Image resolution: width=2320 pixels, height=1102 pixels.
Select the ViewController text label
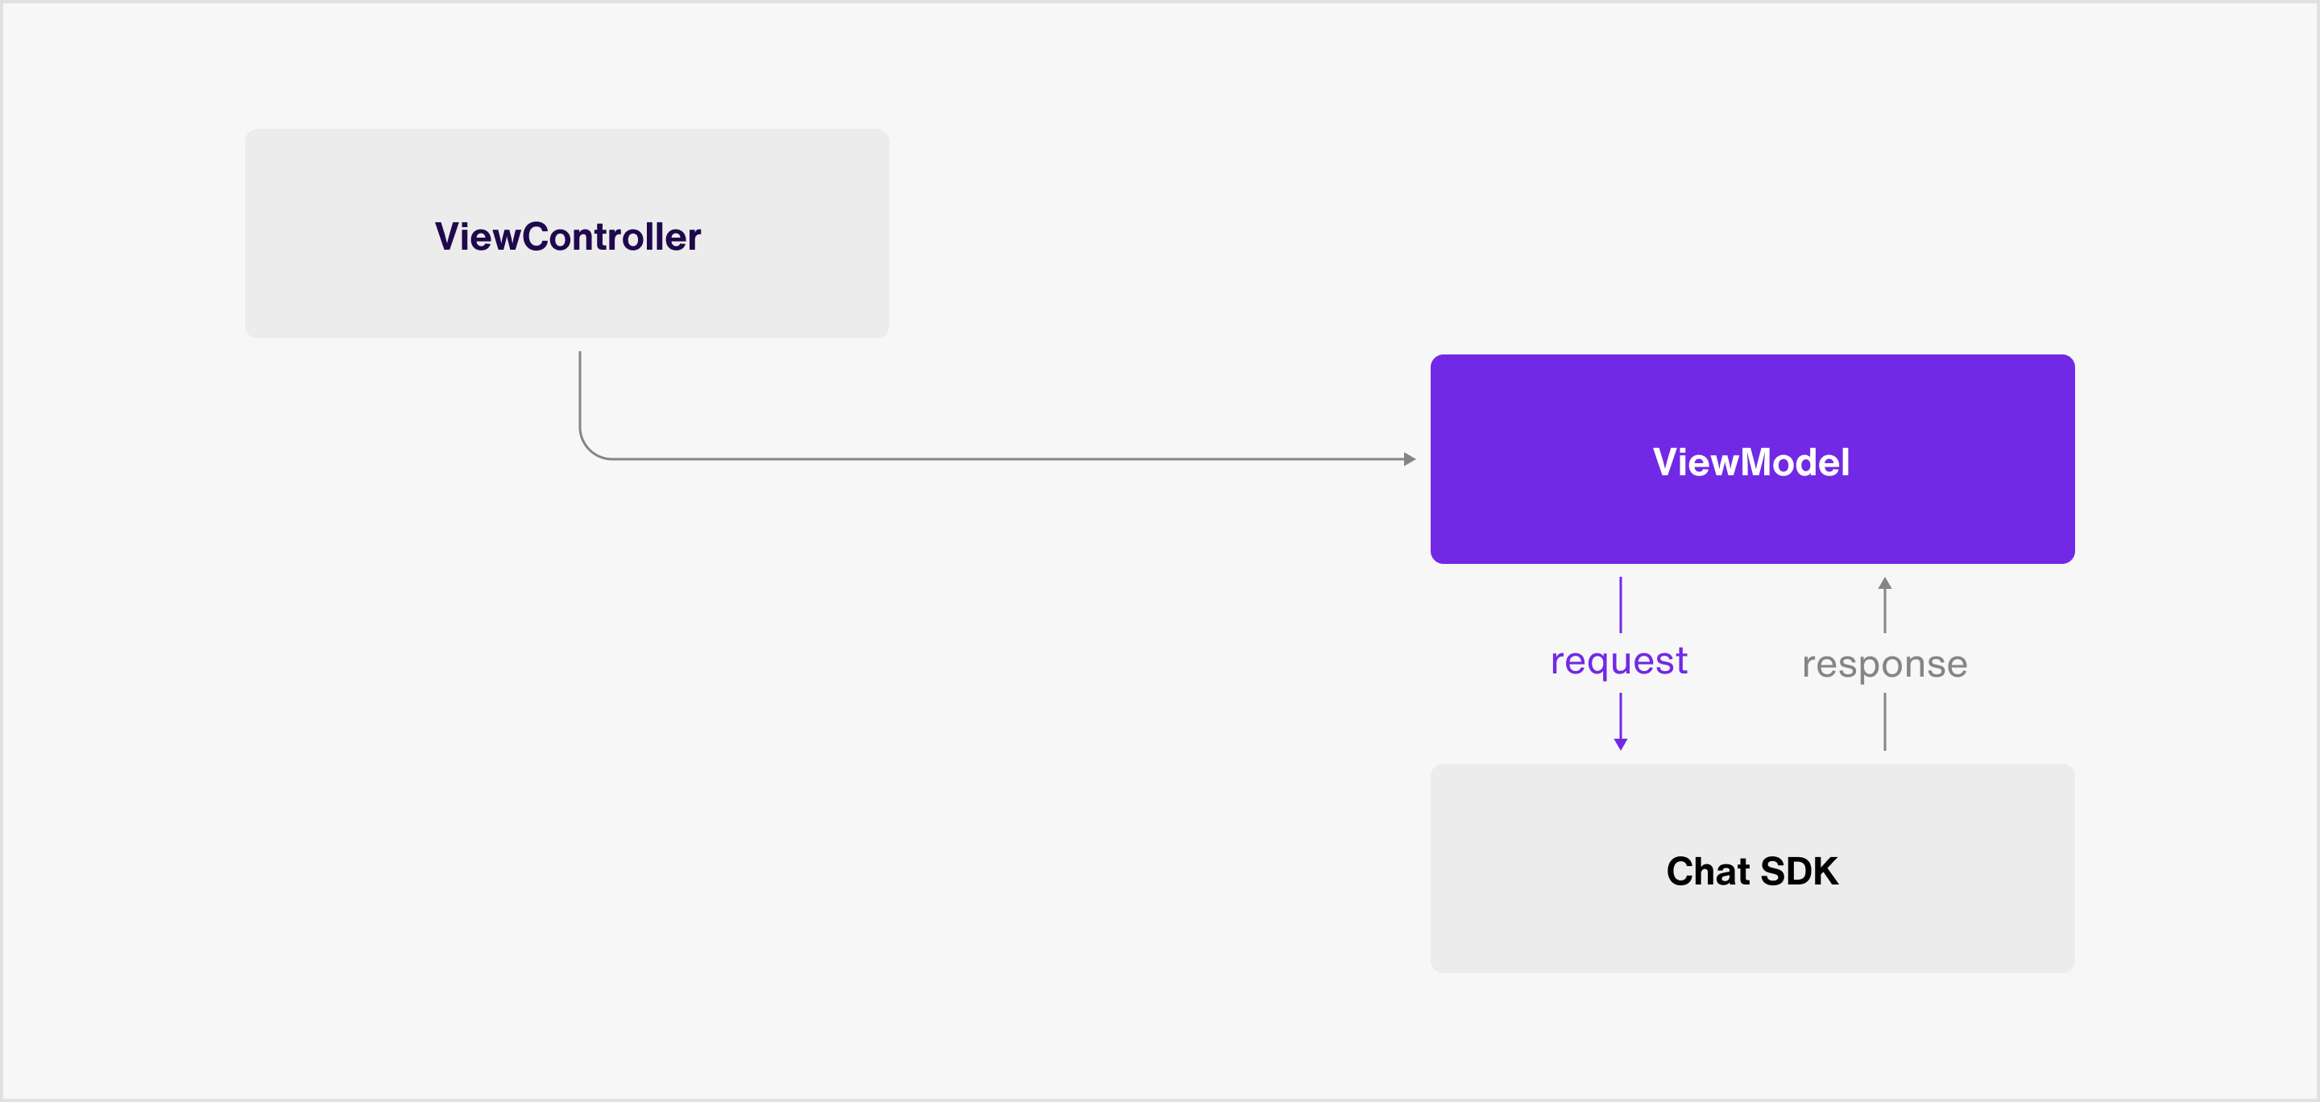click(x=567, y=237)
